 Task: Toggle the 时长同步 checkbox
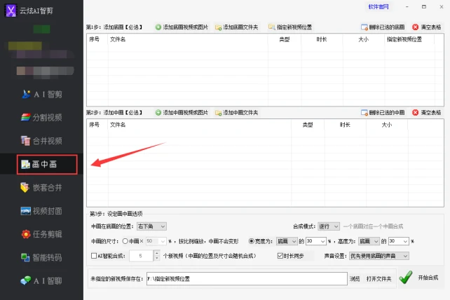(x=280, y=256)
